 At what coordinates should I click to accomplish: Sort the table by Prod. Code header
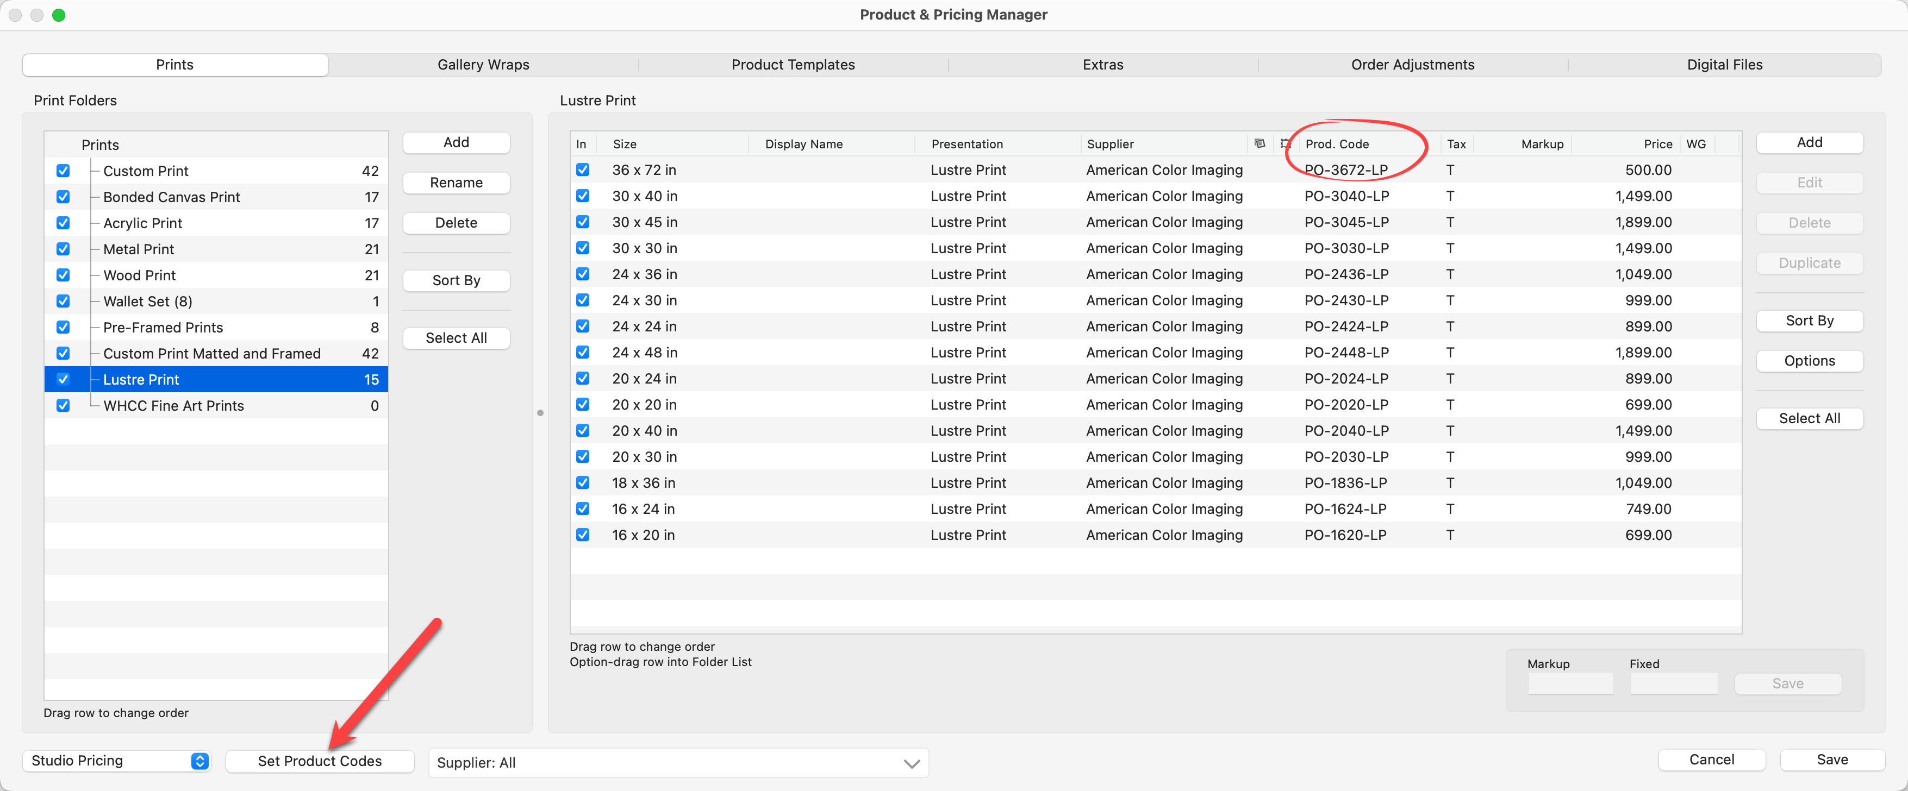click(1337, 143)
